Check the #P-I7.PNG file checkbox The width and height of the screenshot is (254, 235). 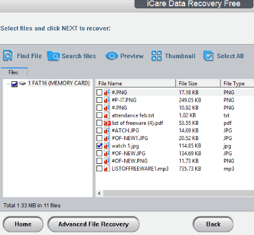(99, 100)
